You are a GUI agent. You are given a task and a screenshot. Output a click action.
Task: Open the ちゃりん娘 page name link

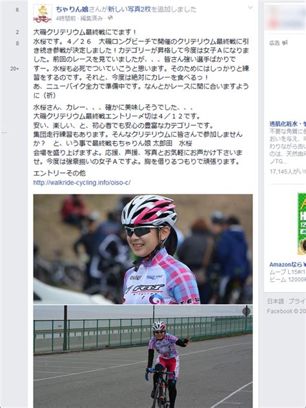[72, 10]
